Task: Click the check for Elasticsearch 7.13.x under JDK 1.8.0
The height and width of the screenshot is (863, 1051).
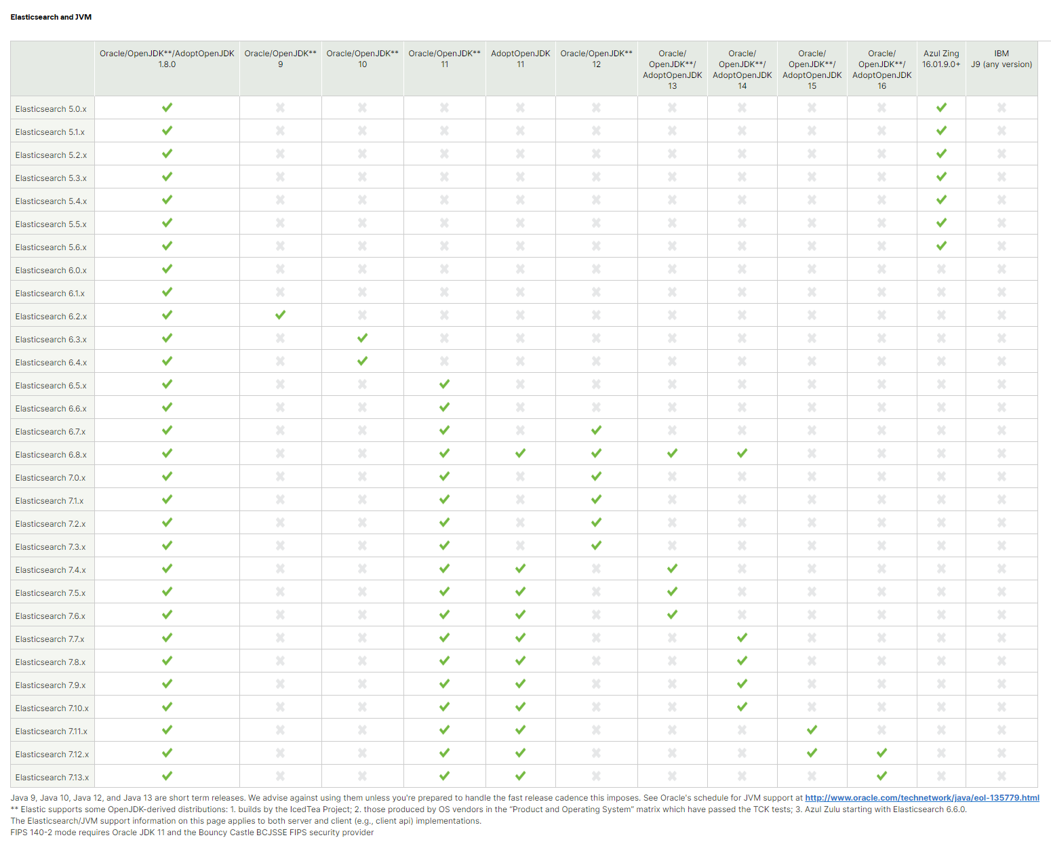Action: (167, 776)
